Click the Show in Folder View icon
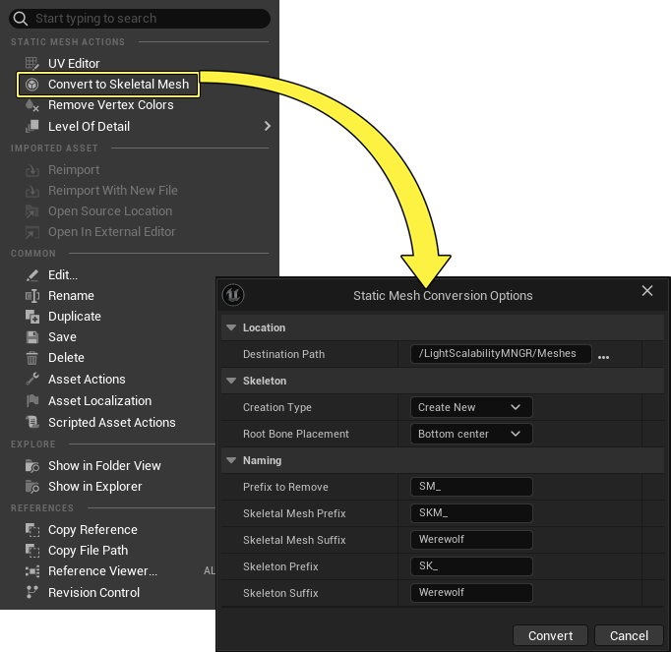671x652 pixels. [x=32, y=466]
